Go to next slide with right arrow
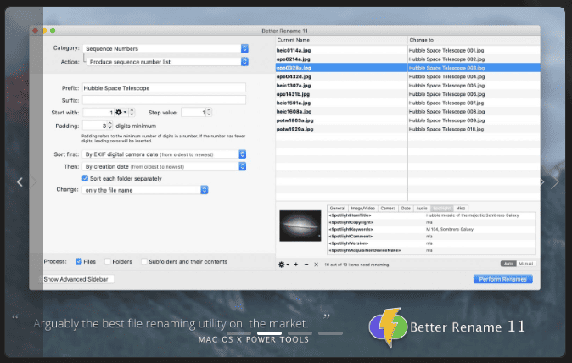This screenshot has height=363, width=572. click(x=554, y=181)
